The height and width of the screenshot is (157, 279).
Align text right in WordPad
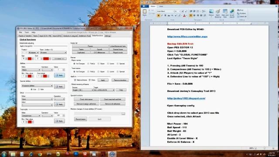[x=198, y=16]
